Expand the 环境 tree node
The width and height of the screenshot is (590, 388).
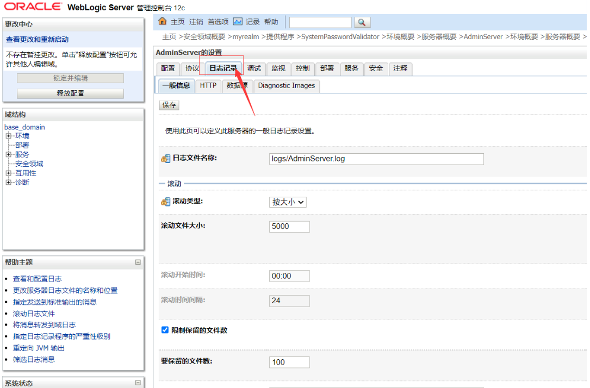click(9, 136)
